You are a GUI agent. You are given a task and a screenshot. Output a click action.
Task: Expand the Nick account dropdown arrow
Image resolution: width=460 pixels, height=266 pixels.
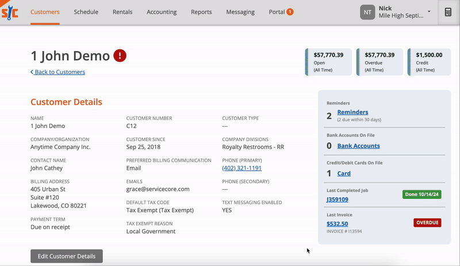429,11
